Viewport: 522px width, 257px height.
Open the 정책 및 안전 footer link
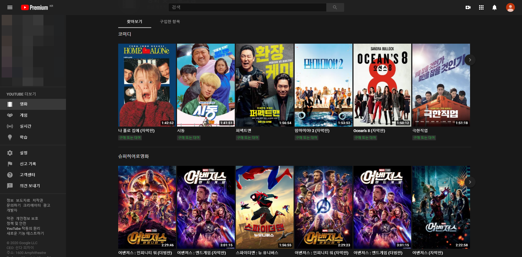pyautogui.click(x=16, y=224)
